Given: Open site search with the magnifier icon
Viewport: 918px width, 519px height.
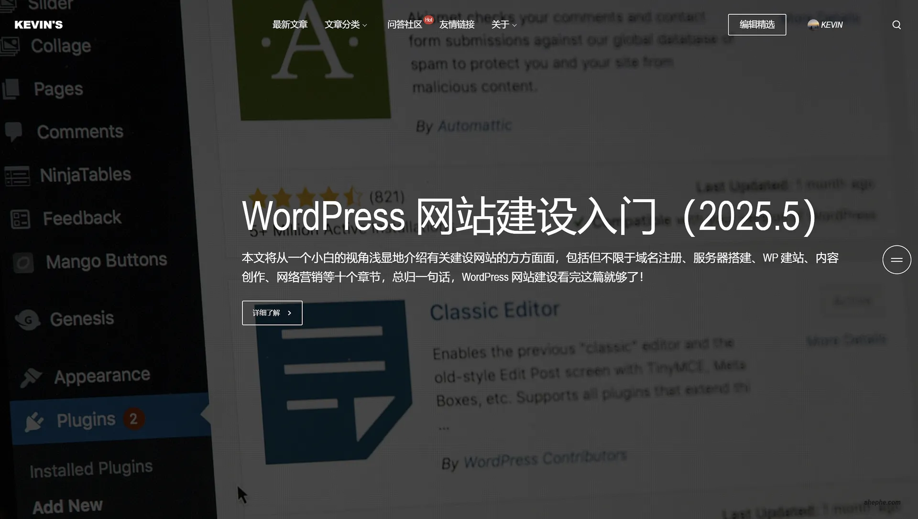Looking at the screenshot, I should point(896,24).
